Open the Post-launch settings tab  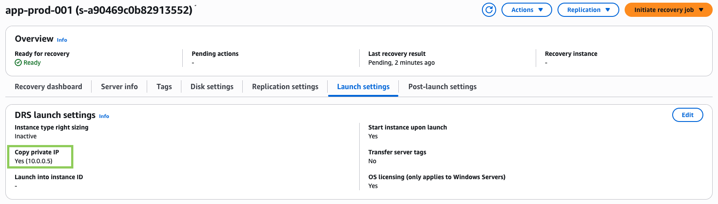[442, 86]
